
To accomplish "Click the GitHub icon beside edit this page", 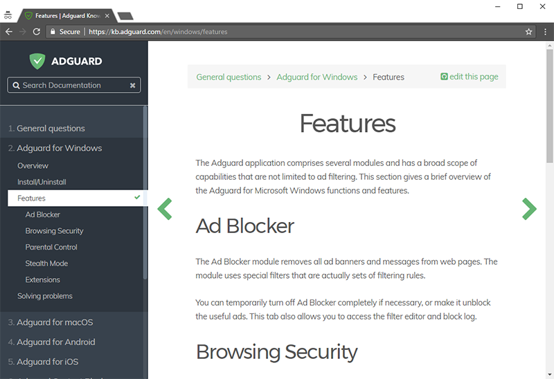I will [x=444, y=77].
